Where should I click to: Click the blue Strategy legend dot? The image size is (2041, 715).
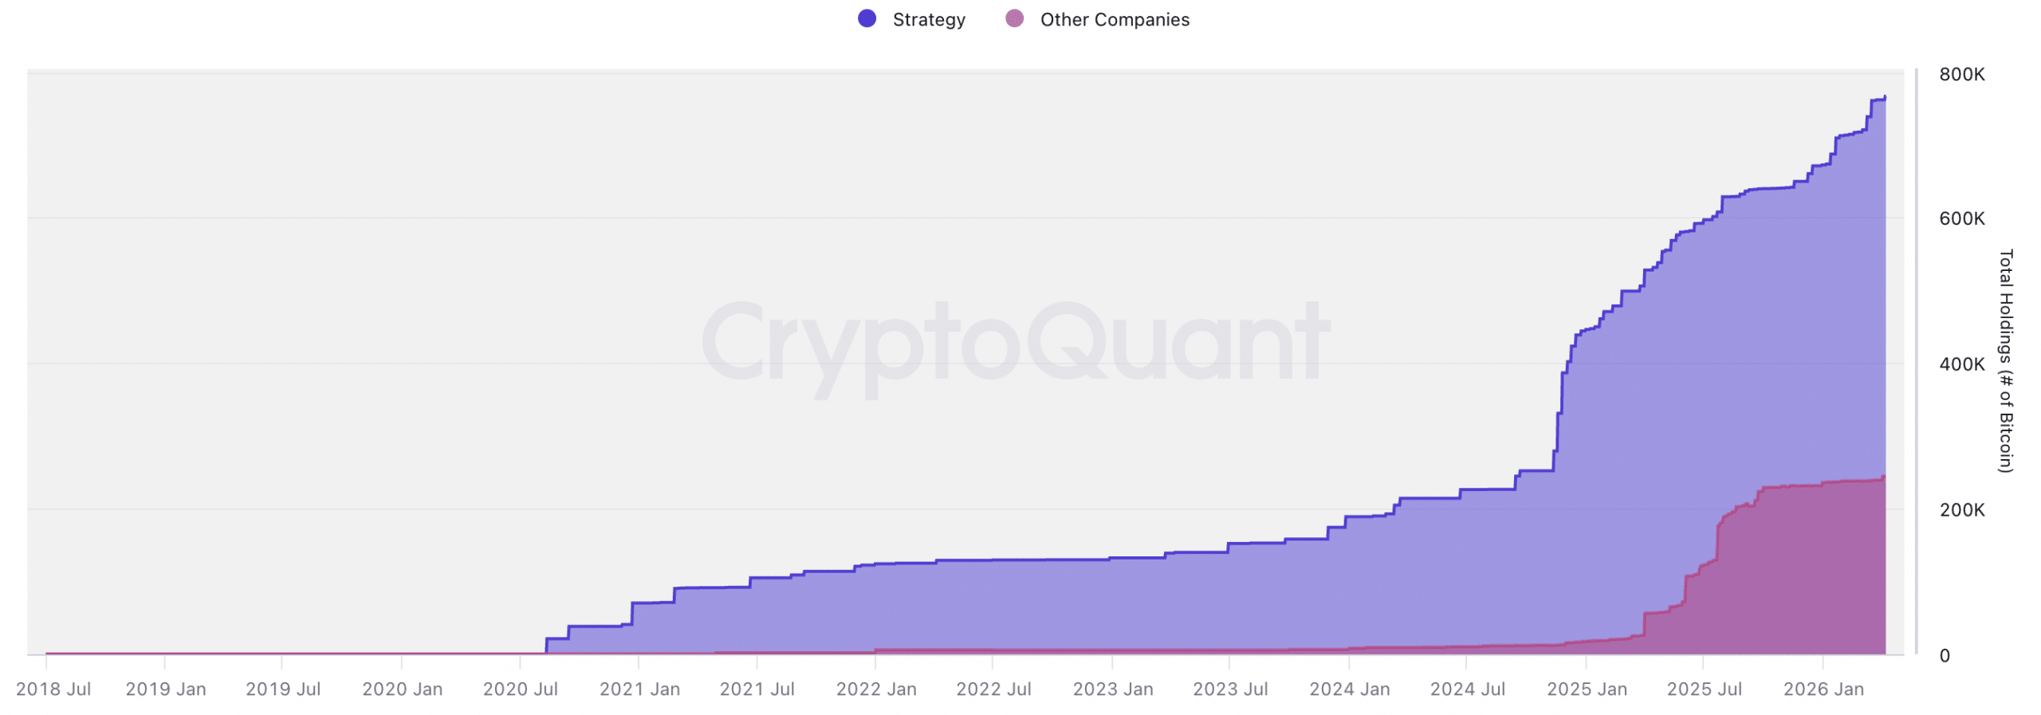click(x=866, y=18)
